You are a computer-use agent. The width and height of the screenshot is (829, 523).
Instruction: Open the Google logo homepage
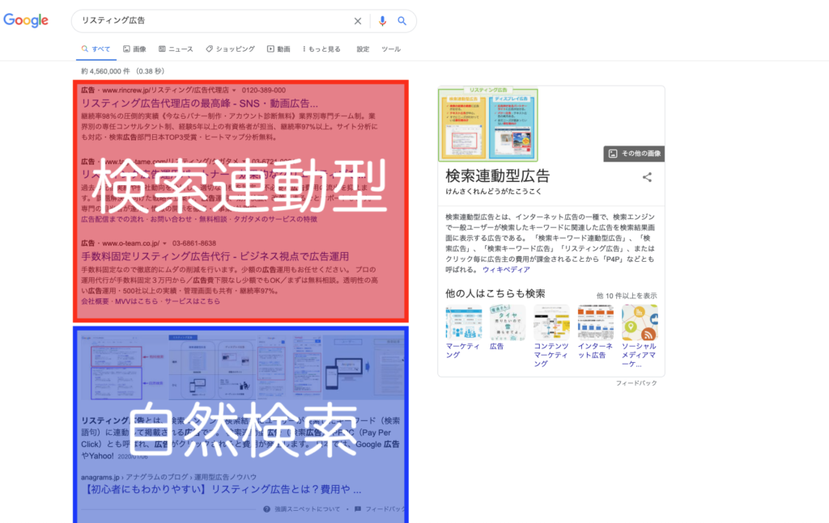pos(26,20)
